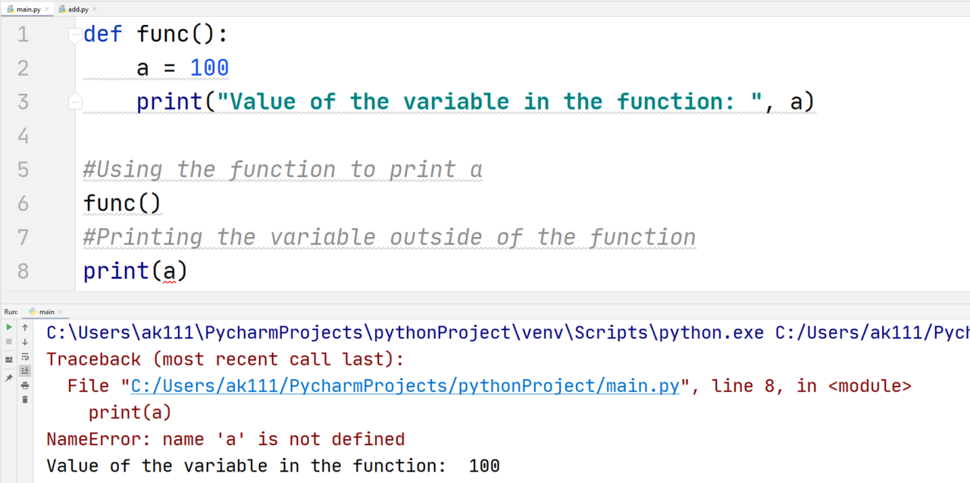Viewport: 970px width, 483px height.
Task: Toggle soft-wrap in the run console
Action: [25, 356]
